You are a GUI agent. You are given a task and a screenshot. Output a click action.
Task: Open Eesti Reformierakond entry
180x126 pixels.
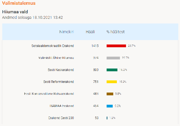coord(59,82)
